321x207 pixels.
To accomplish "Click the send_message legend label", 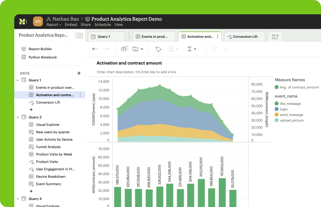I will [292, 115].
